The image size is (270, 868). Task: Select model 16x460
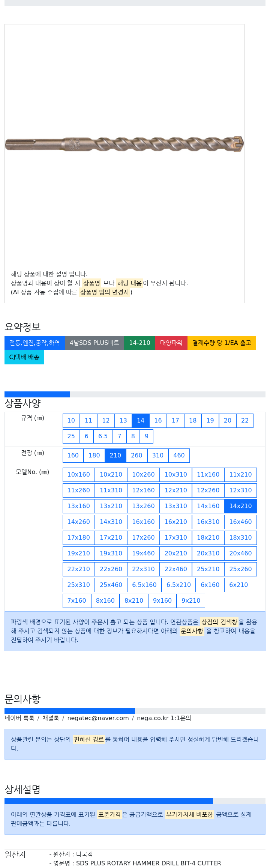pos(241,522)
